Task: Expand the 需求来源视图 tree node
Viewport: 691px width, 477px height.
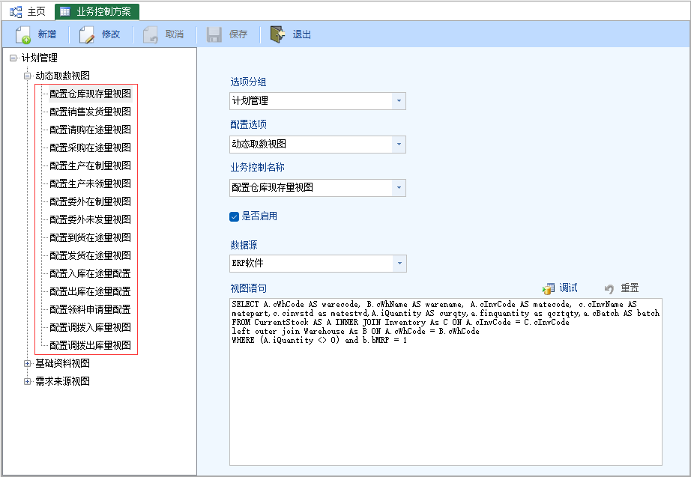Action: (x=27, y=381)
